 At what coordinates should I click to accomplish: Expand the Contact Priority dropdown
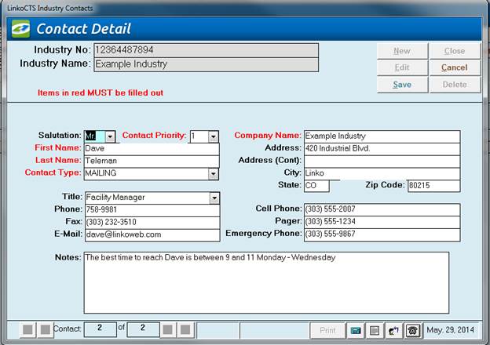213,136
